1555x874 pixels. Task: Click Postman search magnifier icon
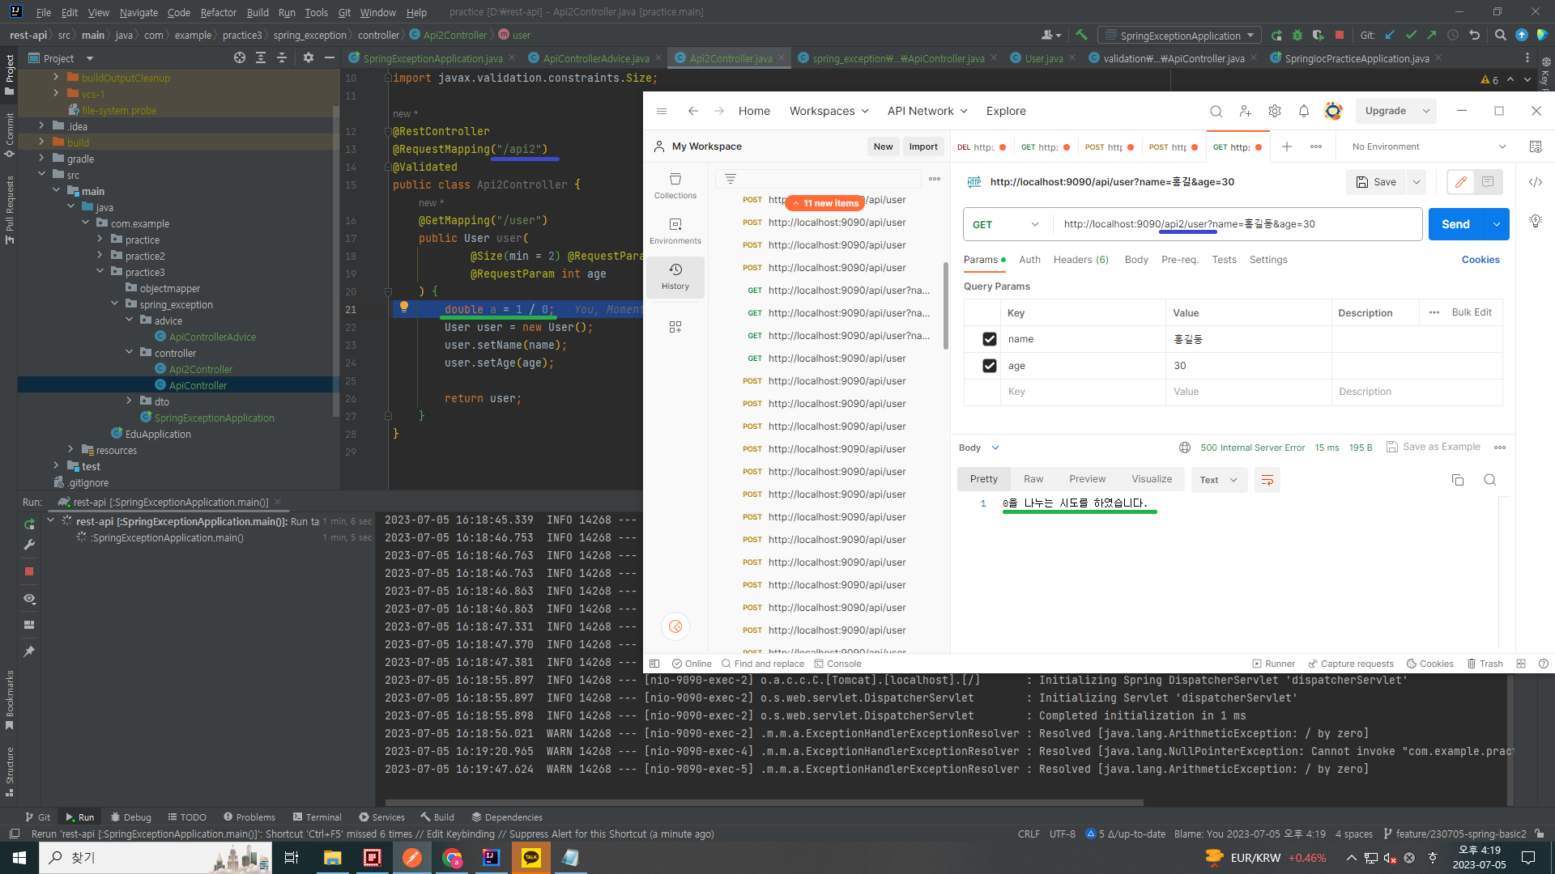1216,111
